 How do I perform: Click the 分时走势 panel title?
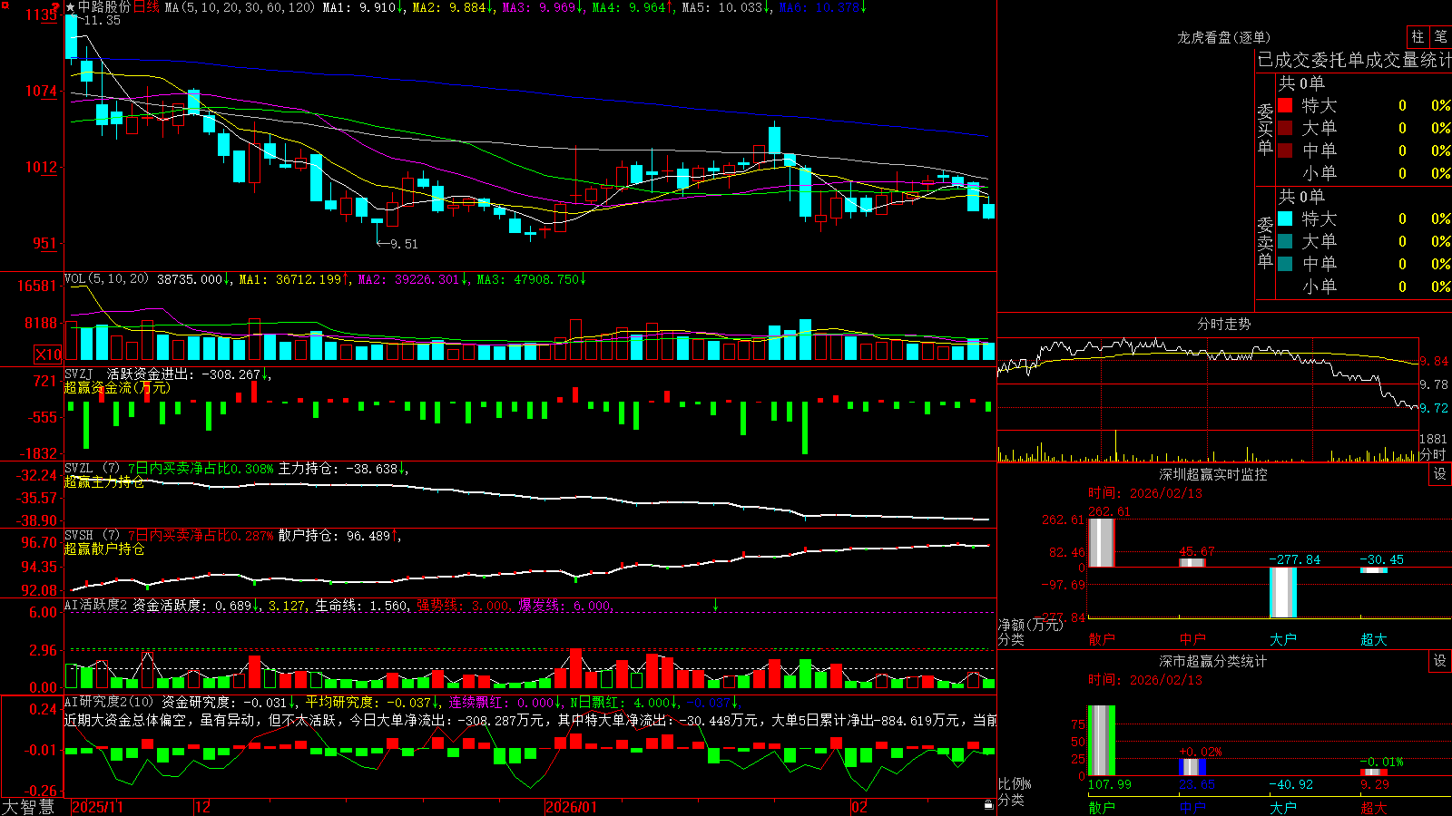[x=1223, y=324]
